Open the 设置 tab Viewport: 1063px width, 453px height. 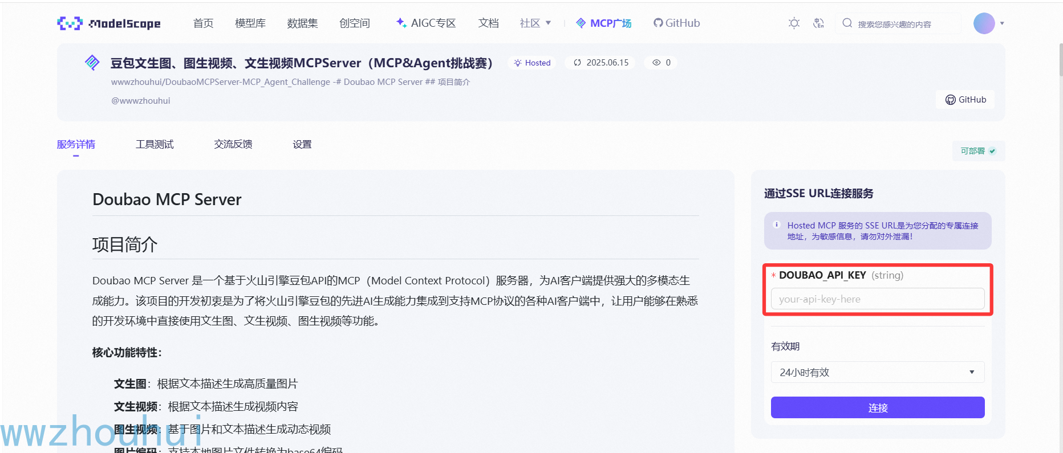pyautogui.click(x=302, y=145)
